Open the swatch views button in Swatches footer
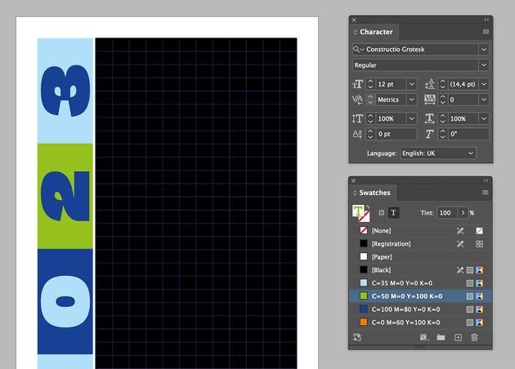 424,337
